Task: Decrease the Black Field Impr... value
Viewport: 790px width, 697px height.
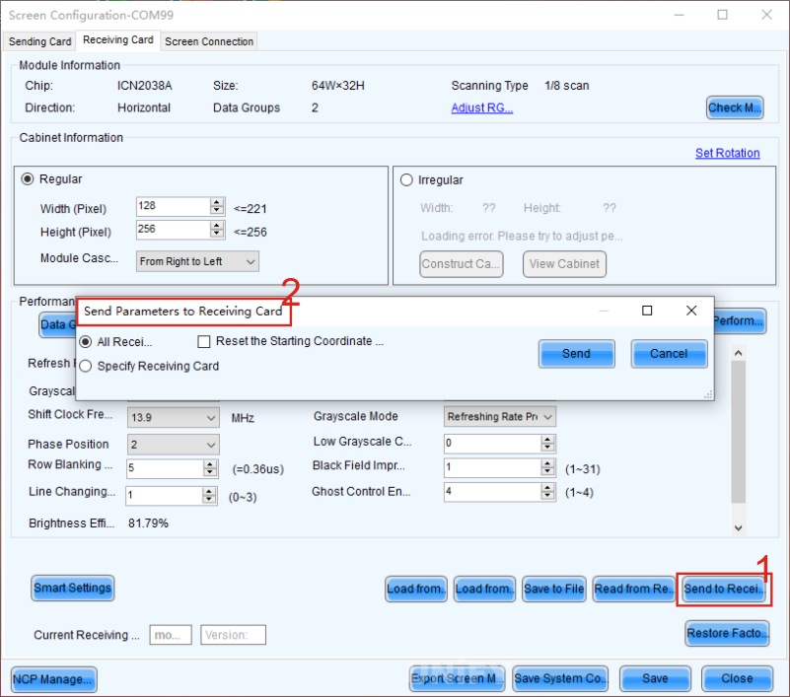Action: (547, 472)
